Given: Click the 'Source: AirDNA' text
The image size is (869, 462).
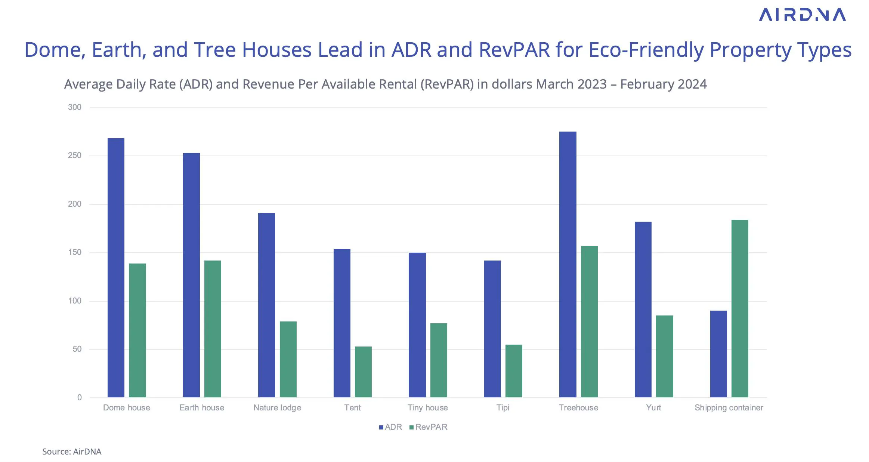Looking at the screenshot, I should 72,452.
